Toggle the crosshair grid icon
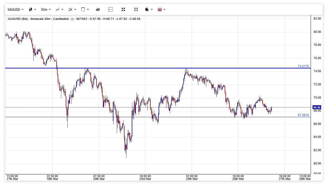 110,9
